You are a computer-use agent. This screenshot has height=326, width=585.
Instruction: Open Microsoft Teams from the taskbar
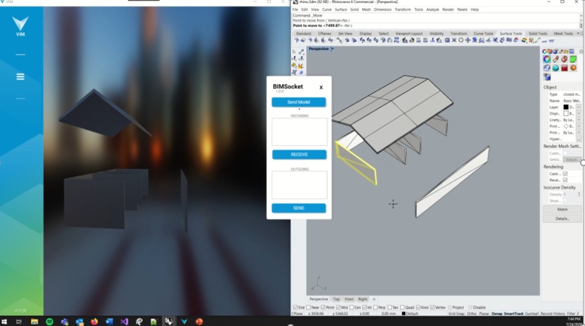tap(64, 322)
